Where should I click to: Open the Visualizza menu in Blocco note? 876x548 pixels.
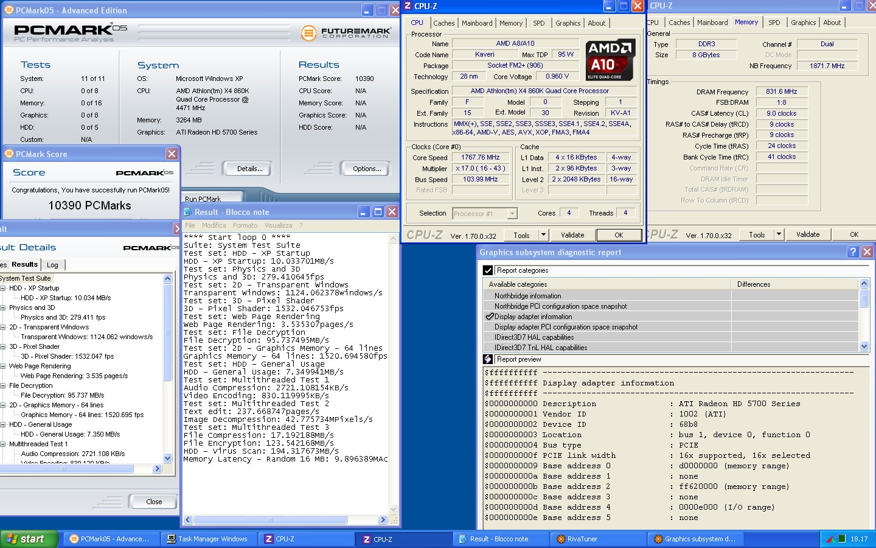click(279, 225)
